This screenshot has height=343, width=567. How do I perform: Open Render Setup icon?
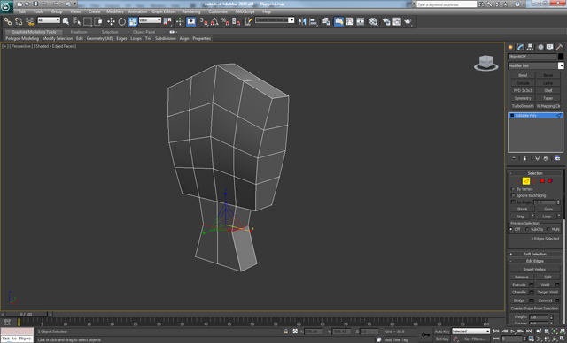[386, 21]
